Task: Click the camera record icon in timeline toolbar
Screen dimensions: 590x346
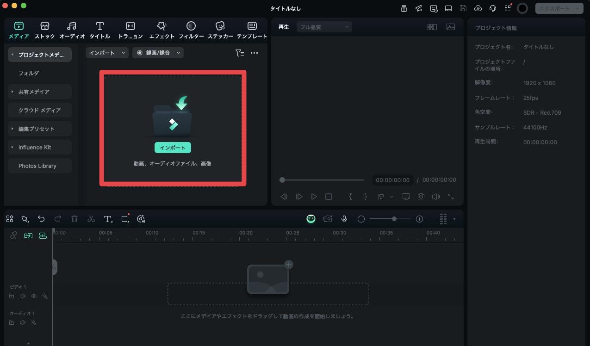Action: point(328,219)
